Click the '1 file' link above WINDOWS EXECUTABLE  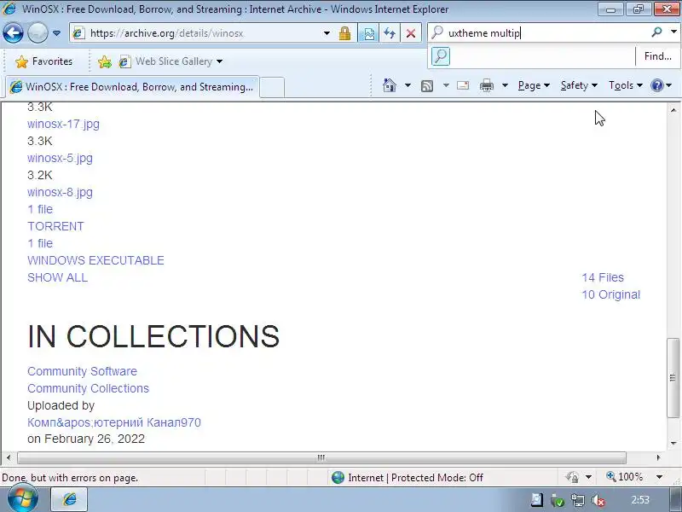pos(40,243)
